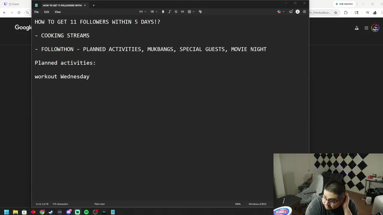The height and width of the screenshot is (215, 383).
Task: Open Steam from the taskbar
Action: pyautogui.click(x=51, y=212)
